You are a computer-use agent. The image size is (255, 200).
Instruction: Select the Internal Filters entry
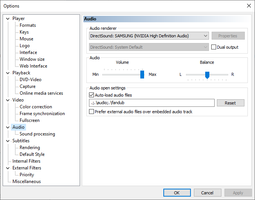pyautogui.click(x=26, y=161)
